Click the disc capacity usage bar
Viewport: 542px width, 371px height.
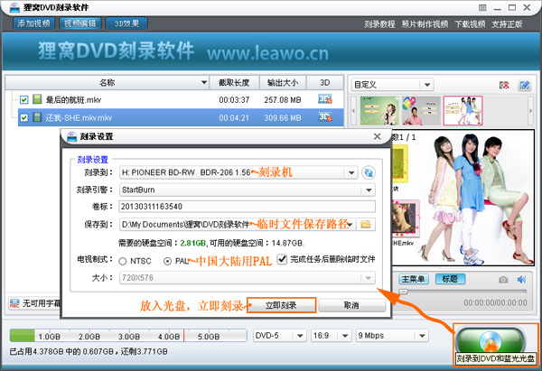tap(128, 336)
